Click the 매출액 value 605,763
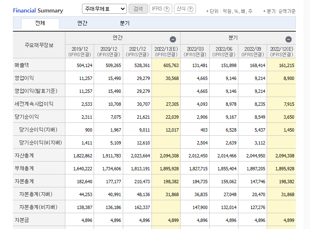The image size is (310, 229). coord(171,65)
